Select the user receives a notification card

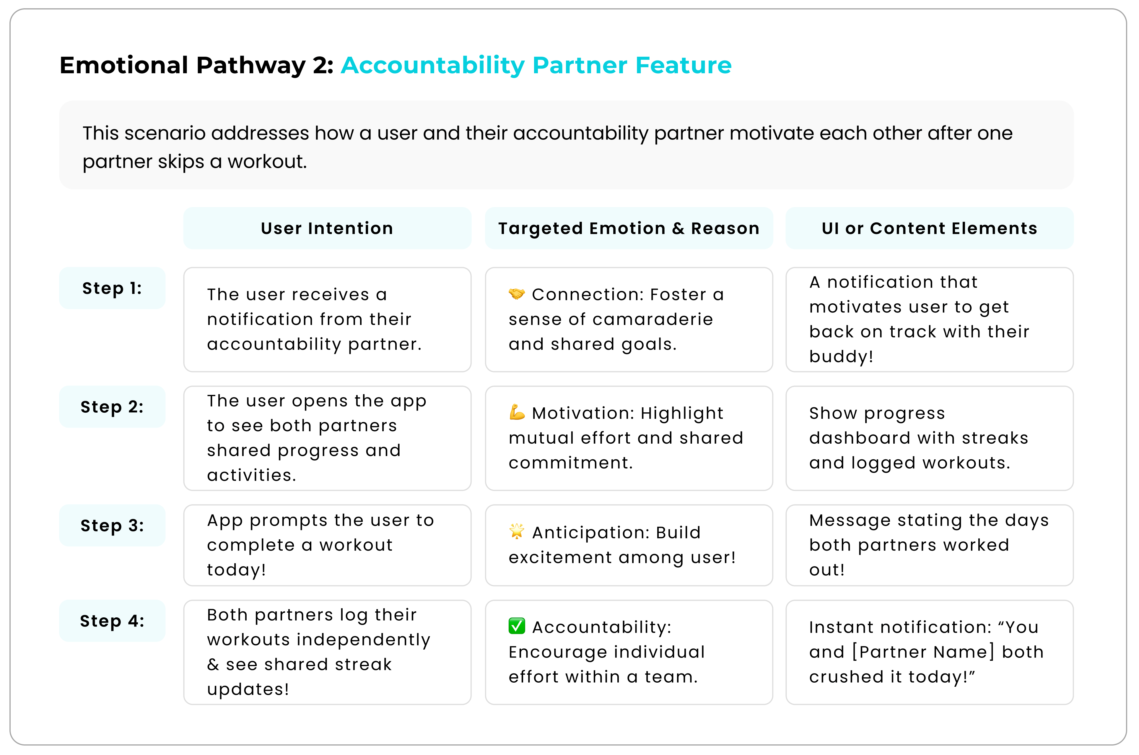point(327,320)
